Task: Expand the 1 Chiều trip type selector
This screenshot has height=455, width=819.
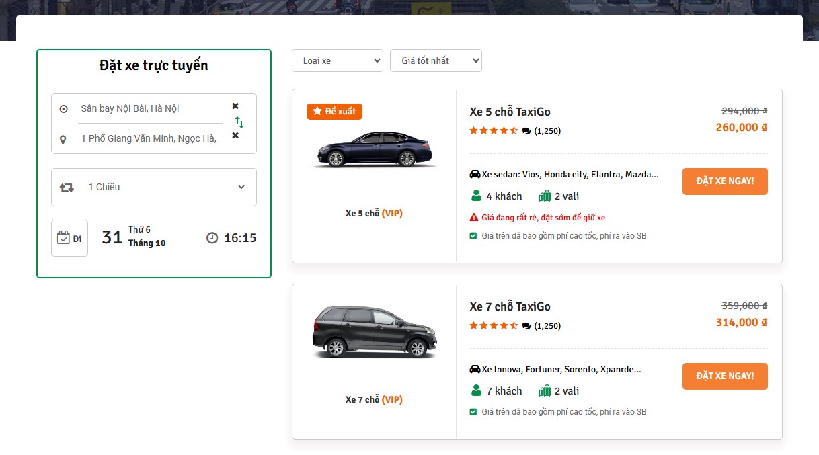Action: click(154, 187)
